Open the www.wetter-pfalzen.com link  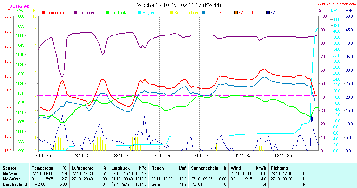[336, 4]
